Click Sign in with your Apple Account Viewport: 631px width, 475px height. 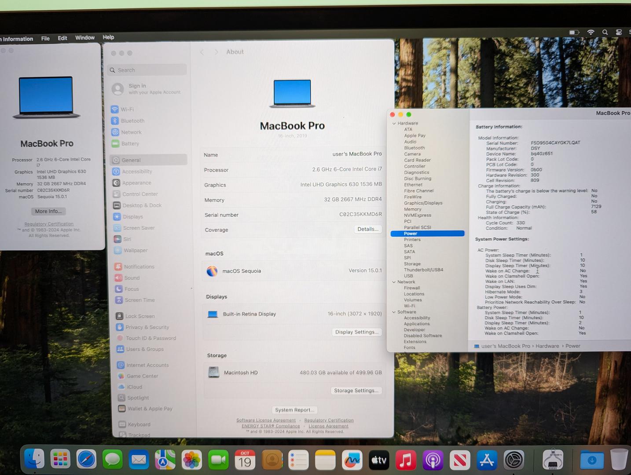coord(147,89)
